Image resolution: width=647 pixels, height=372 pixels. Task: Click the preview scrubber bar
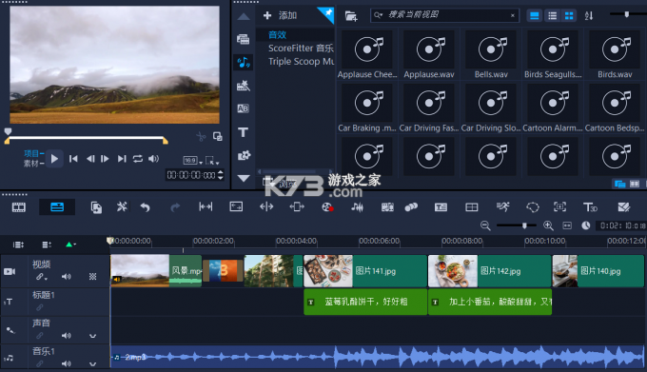click(x=87, y=137)
